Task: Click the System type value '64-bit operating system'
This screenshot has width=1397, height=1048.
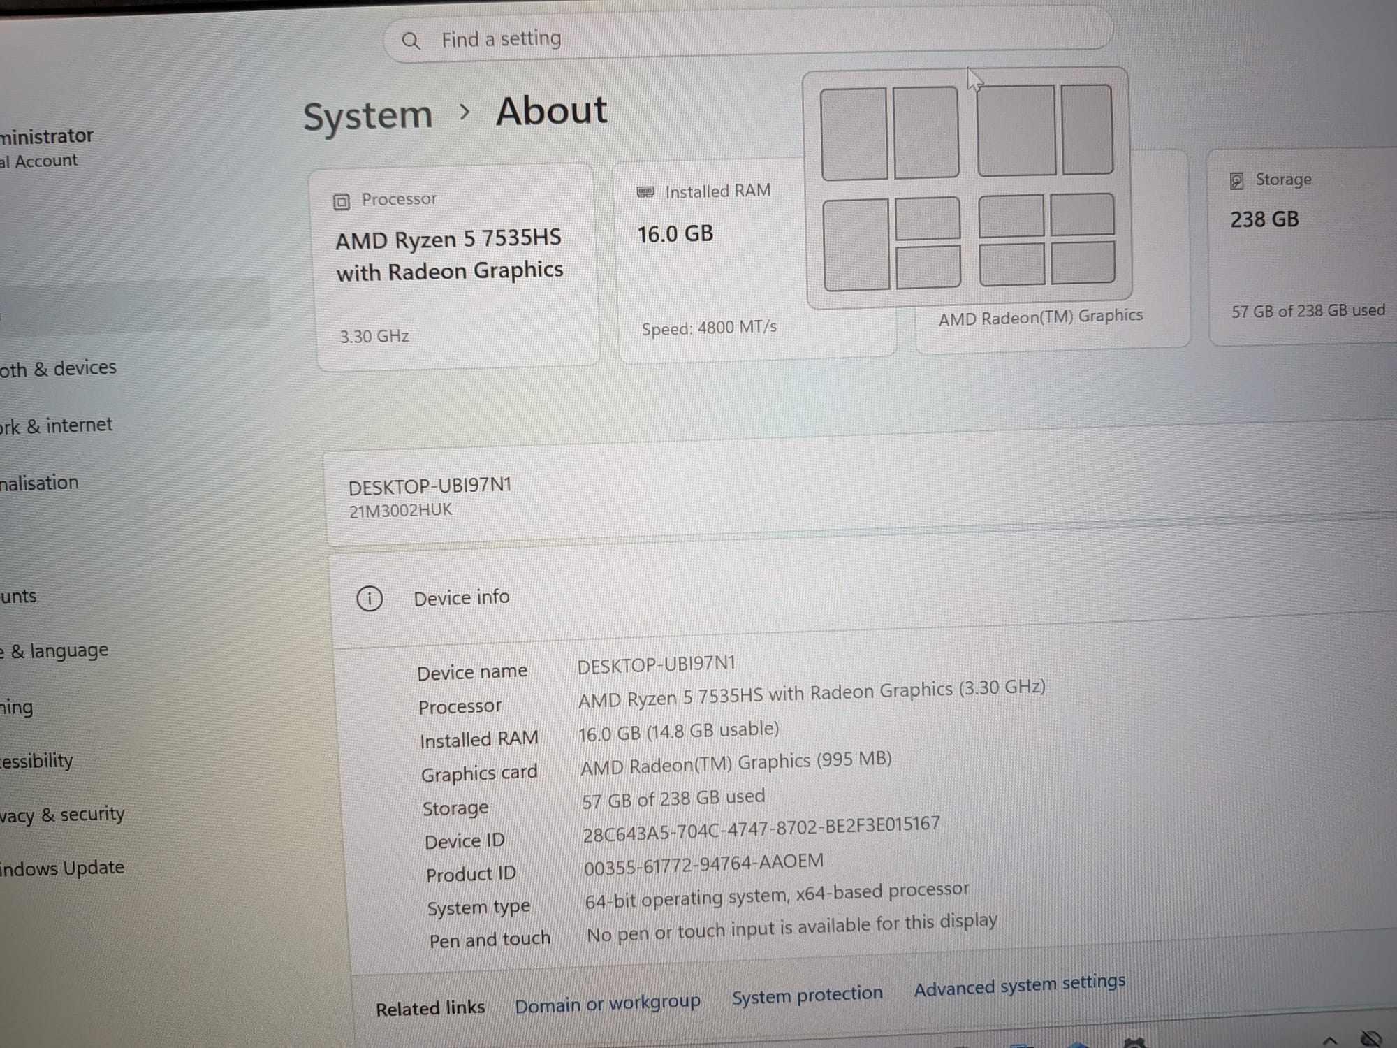Action: [777, 895]
